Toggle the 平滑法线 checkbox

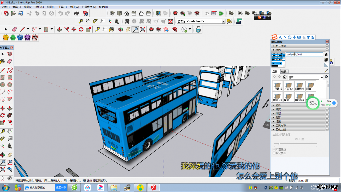(x=274, y=150)
